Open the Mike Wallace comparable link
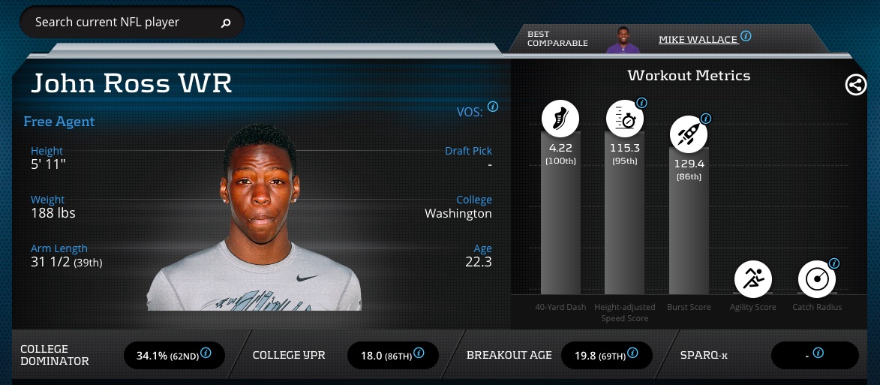Image resolution: width=880 pixels, height=385 pixels. point(698,39)
